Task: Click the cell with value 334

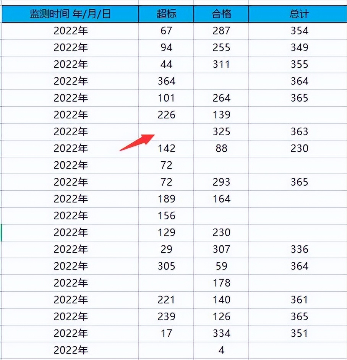Action: (x=221, y=333)
